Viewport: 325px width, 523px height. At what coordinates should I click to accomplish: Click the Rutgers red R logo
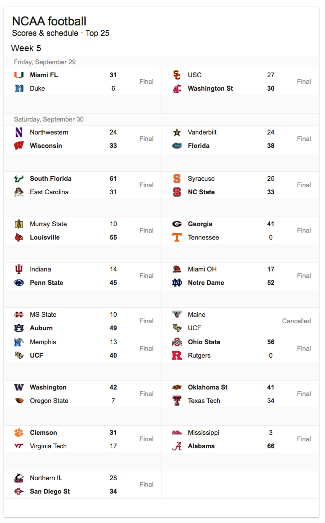click(x=177, y=356)
